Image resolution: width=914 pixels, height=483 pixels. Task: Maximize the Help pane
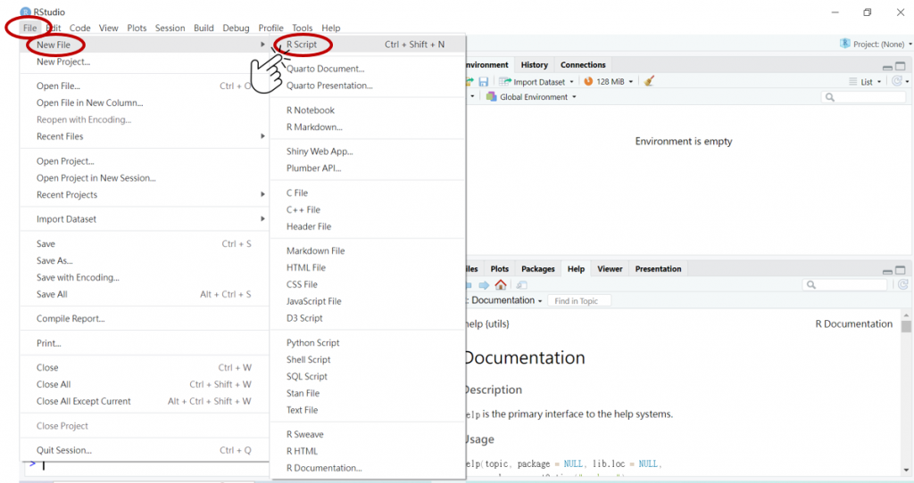click(901, 270)
